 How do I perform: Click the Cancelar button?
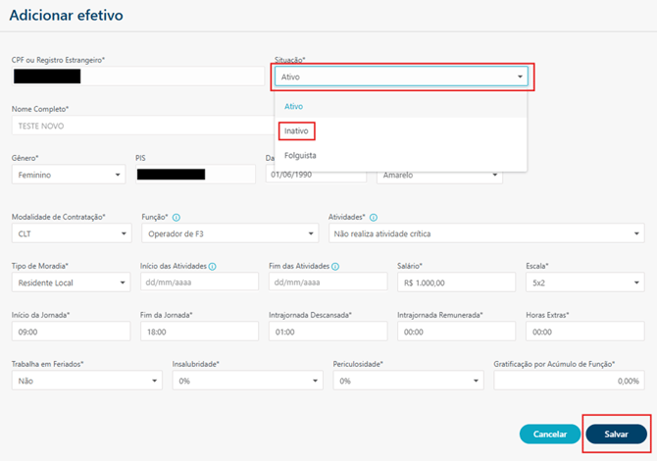click(x=549, y=434)
